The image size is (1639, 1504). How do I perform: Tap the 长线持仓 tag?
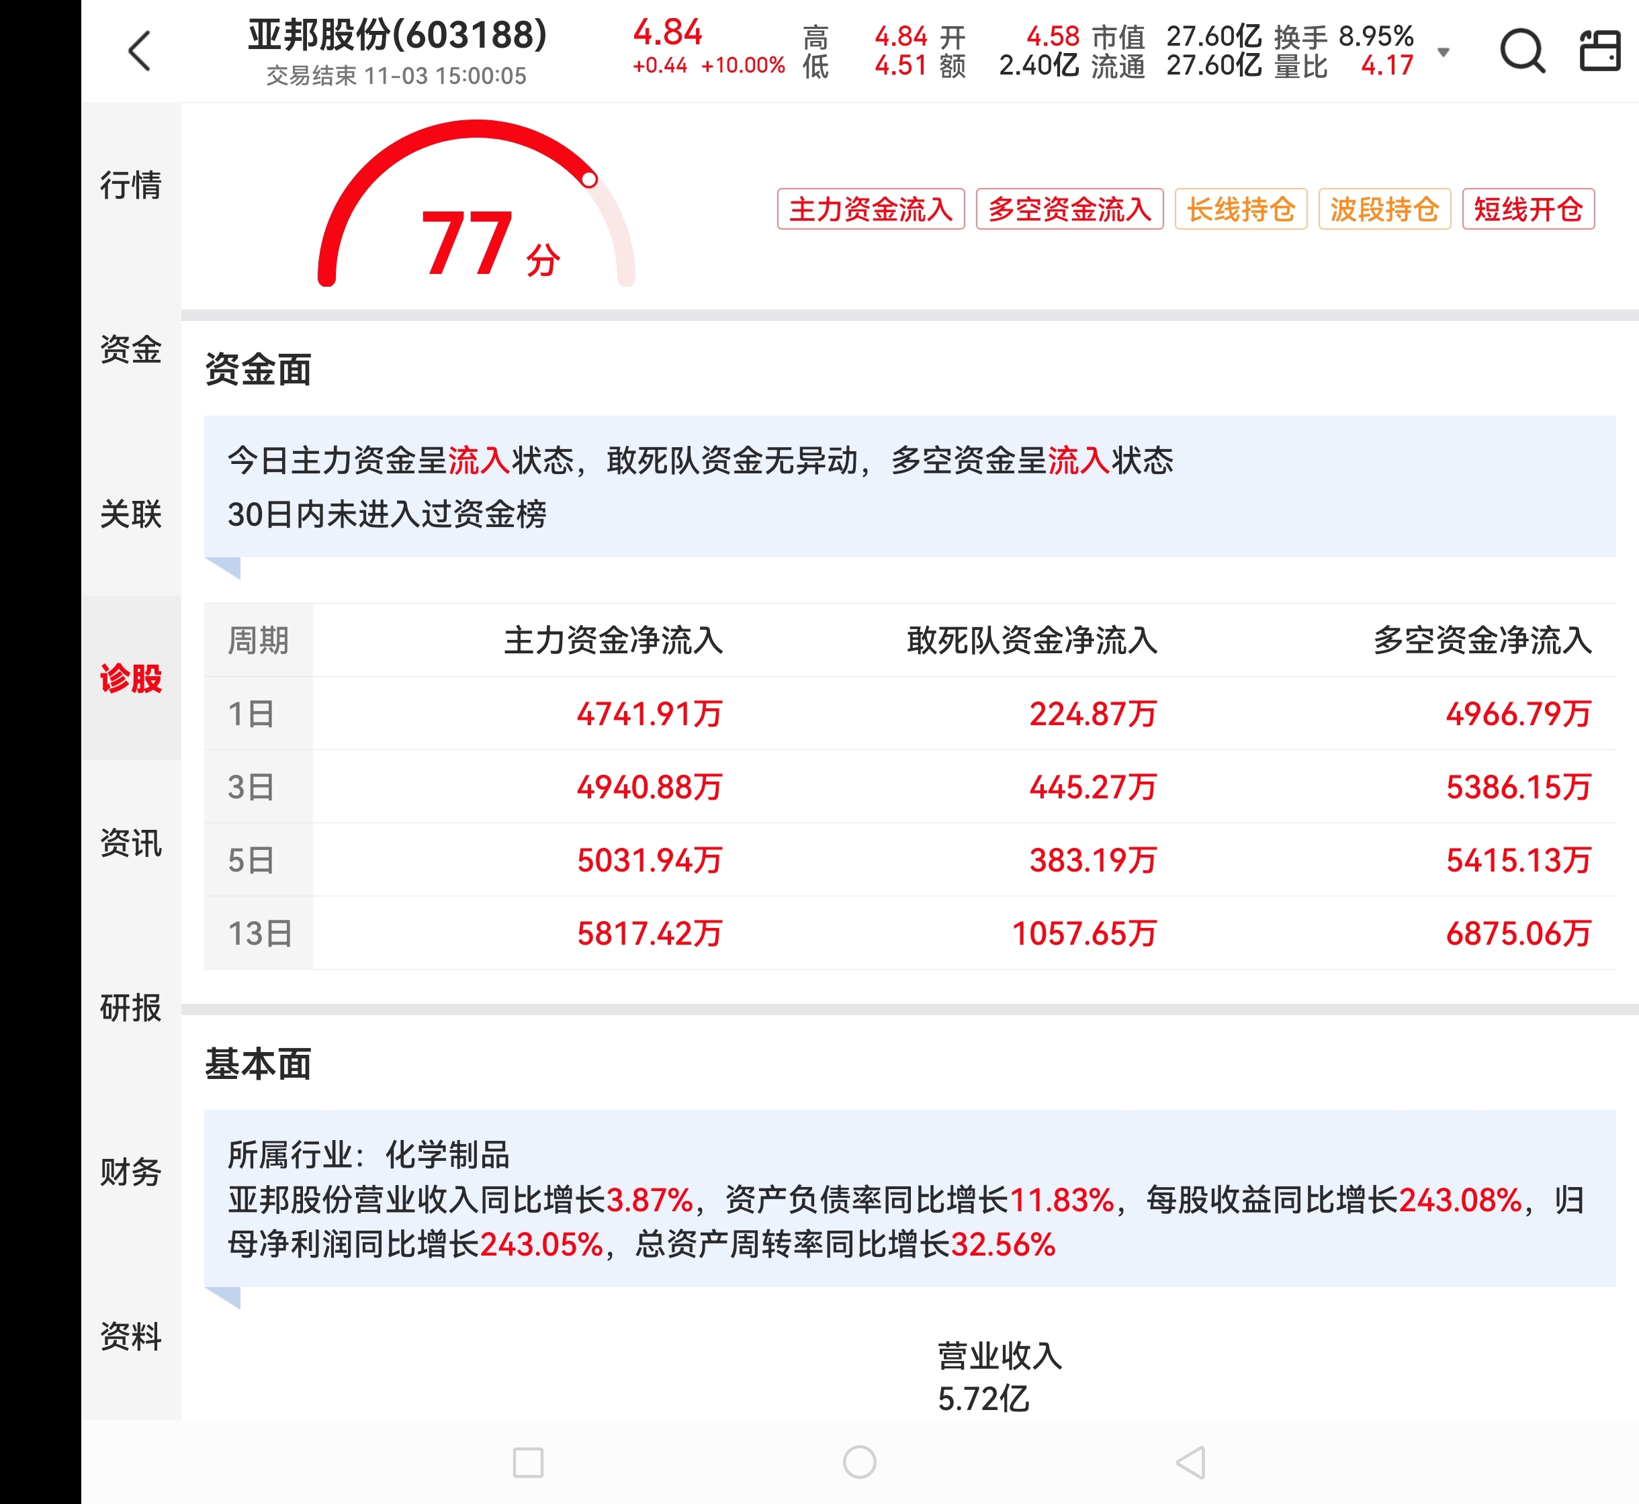coord(1240,209)
